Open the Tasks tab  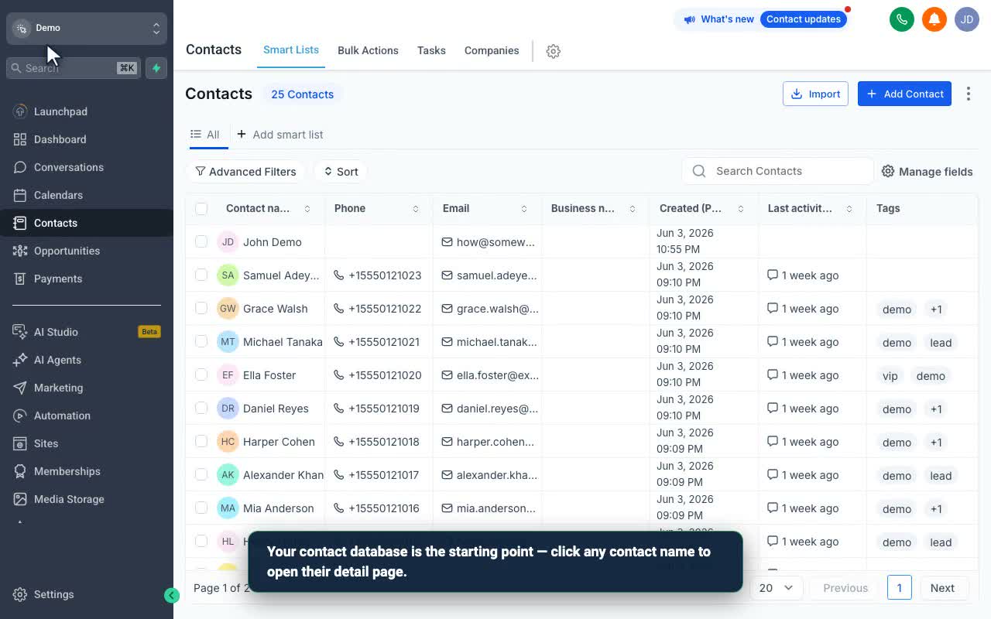431,50
